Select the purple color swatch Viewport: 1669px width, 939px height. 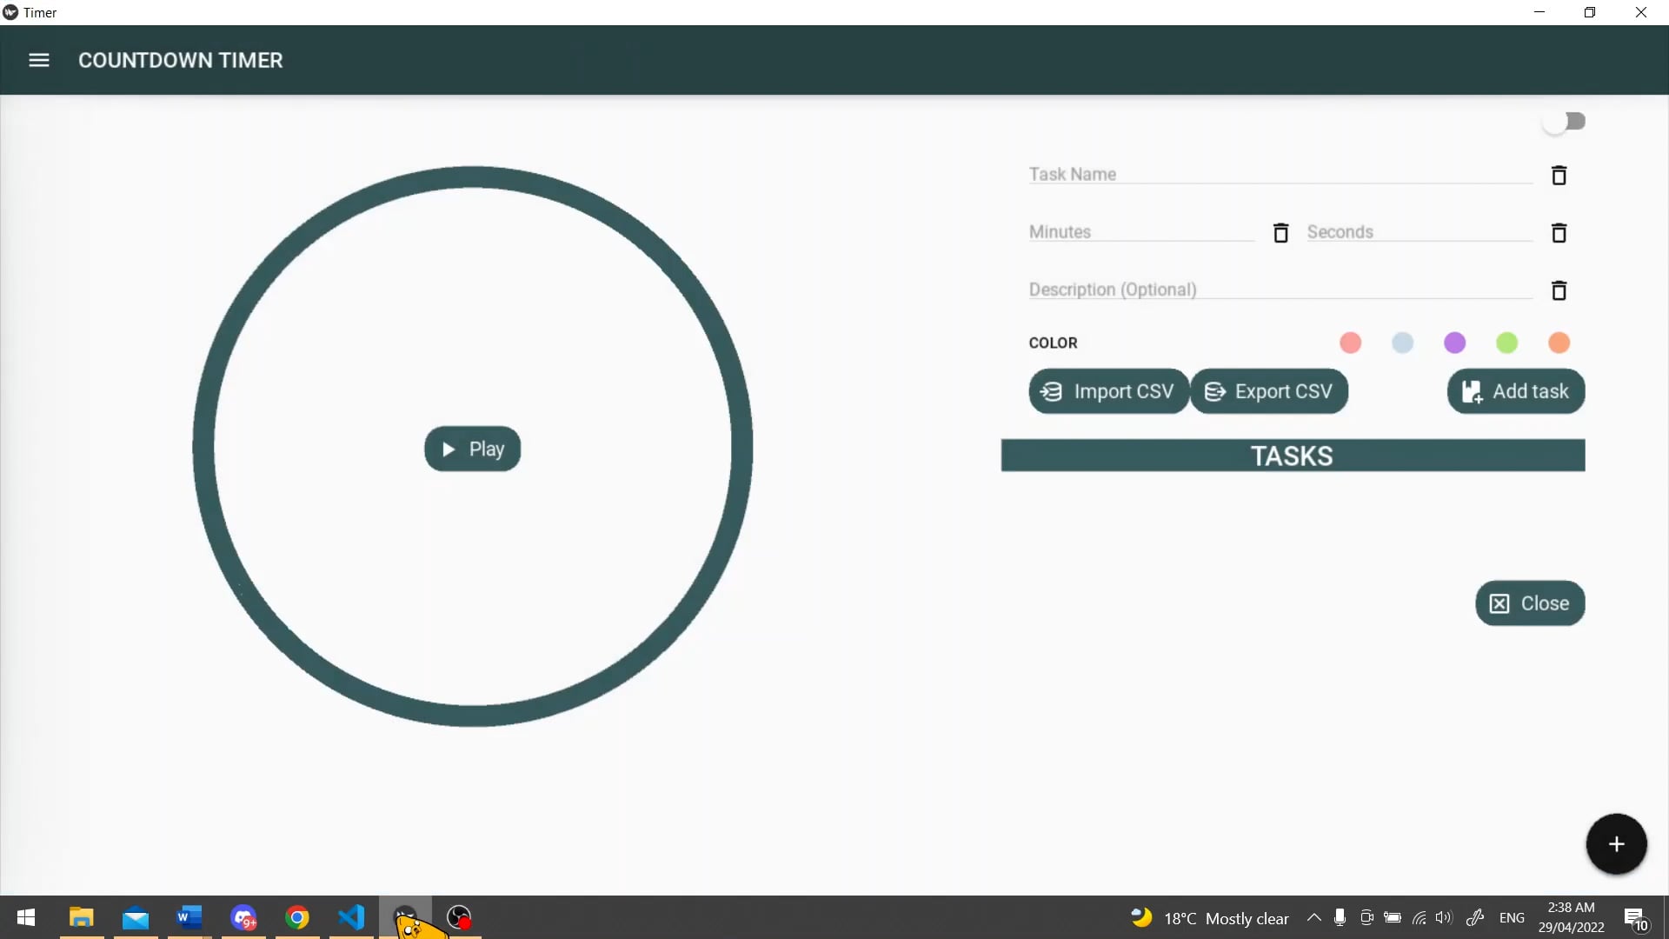point(1454,343)
